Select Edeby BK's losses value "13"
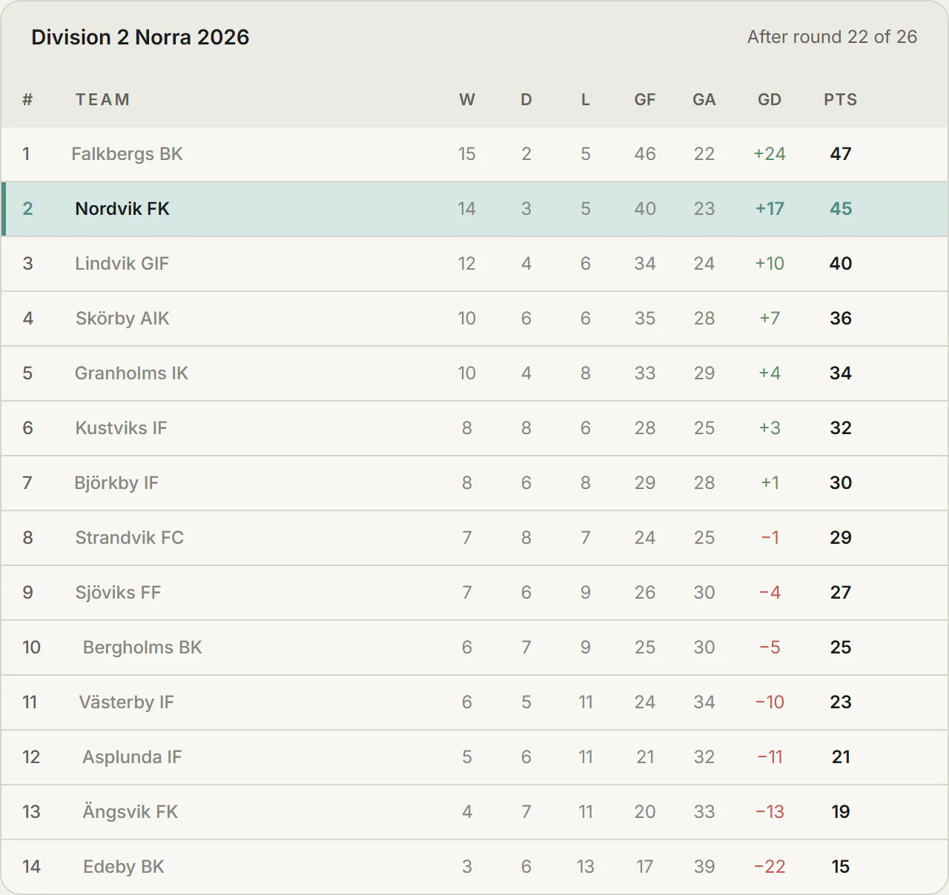The height and width of the screenshot is (895, 949). point(586,867)
